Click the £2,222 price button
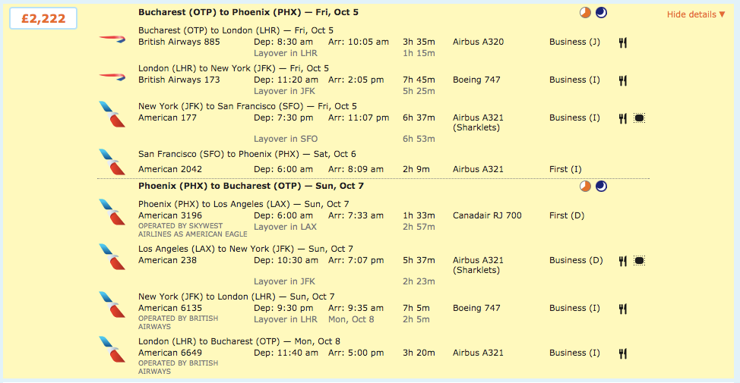The image size is (740, 383). [43, 19]
